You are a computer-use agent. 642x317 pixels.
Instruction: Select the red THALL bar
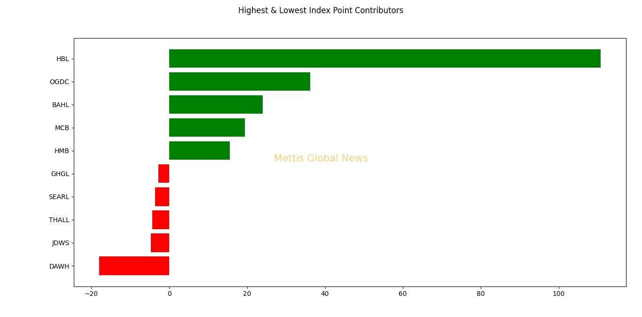pyautogui.click(x=161, y=220)
